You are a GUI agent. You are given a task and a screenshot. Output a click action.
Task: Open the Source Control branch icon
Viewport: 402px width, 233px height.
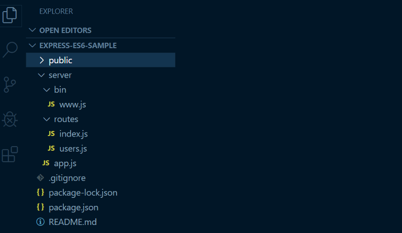click(x=10, y=85)
